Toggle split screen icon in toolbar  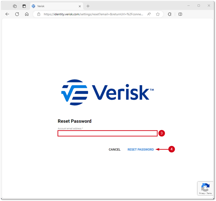[x=180, y=14]
